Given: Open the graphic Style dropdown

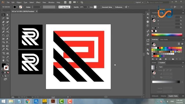Looking at the screenshot, I should click(x=98, y=7).
